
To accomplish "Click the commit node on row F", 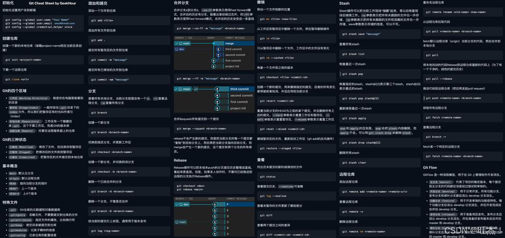I will click(214, 205).
